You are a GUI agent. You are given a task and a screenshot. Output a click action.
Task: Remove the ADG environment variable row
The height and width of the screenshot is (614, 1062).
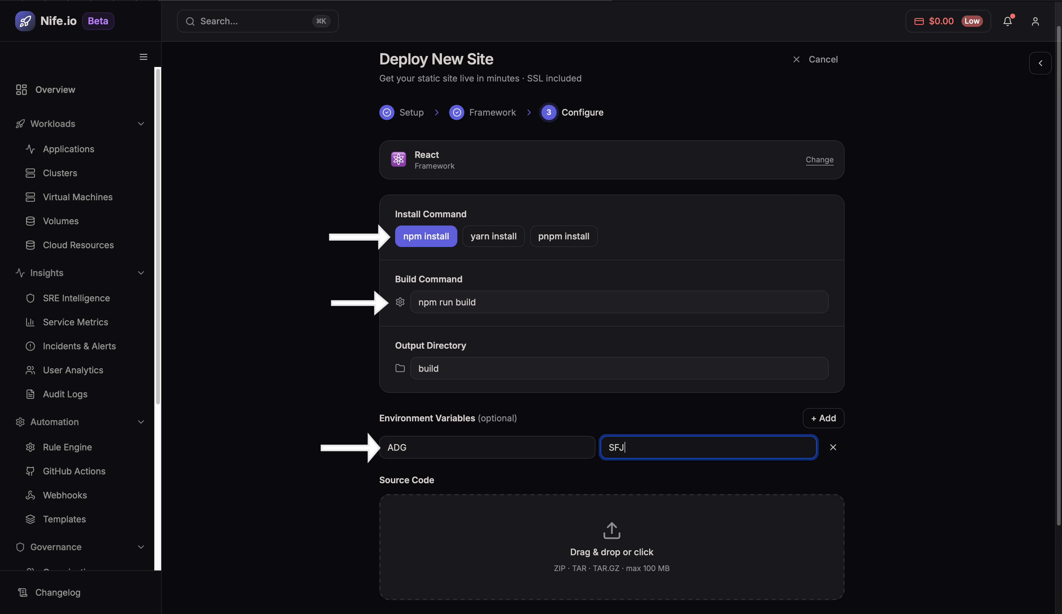833,447
